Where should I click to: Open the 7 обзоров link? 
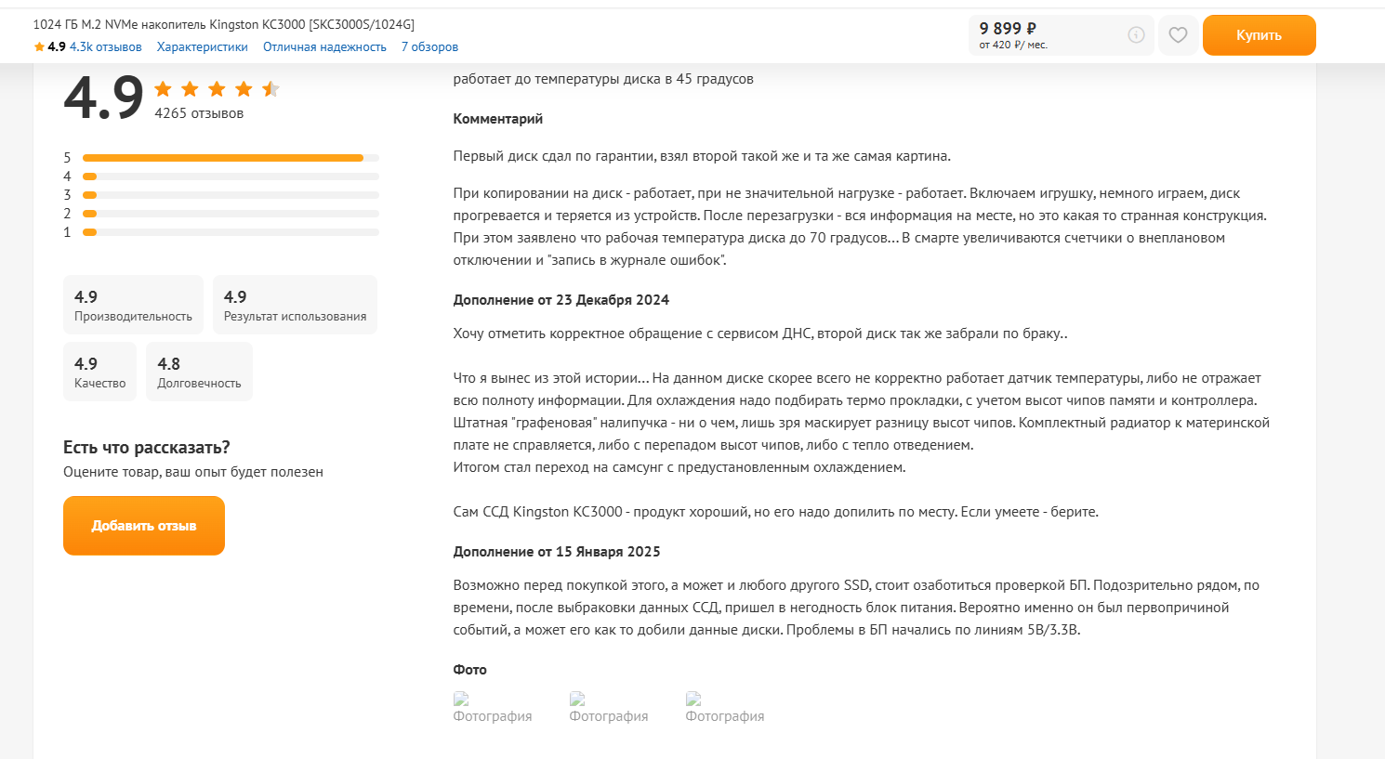click(429, 47)
